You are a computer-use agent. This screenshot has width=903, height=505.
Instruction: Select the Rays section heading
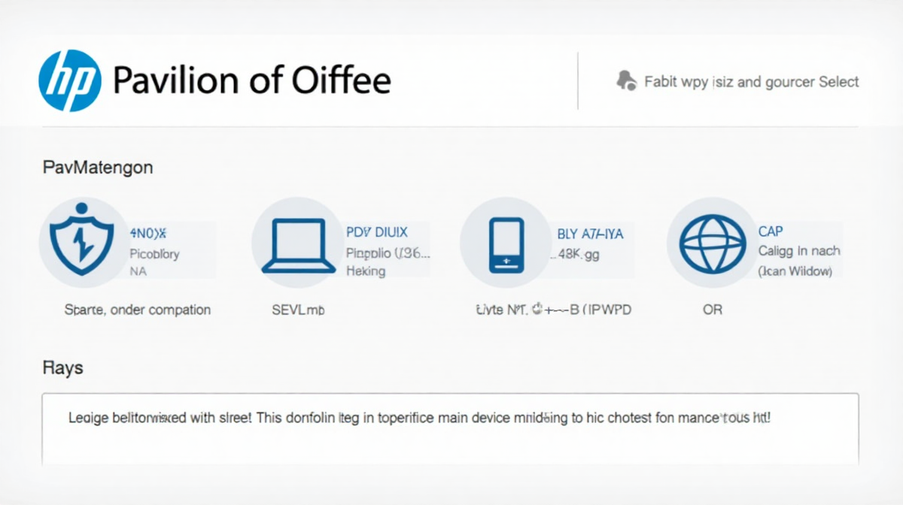(63, 368)
